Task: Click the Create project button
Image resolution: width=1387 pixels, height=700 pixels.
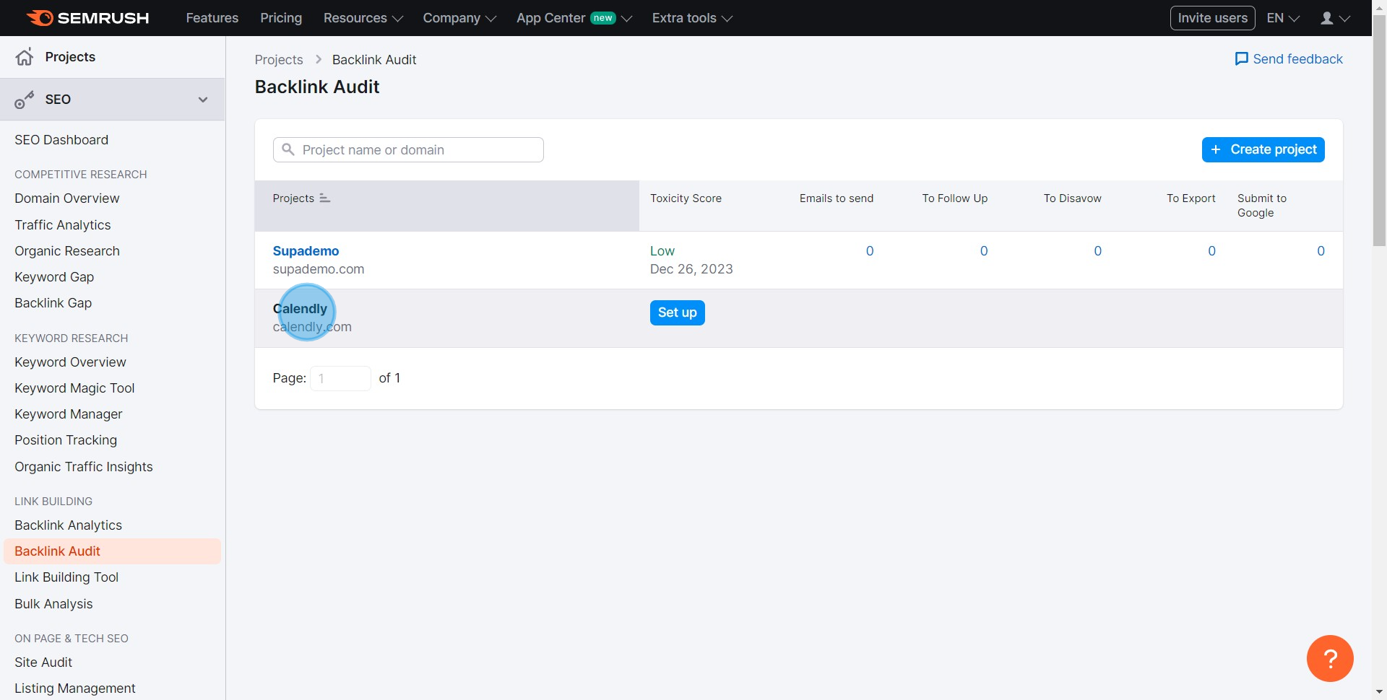Action: [x=1263, y=149]
